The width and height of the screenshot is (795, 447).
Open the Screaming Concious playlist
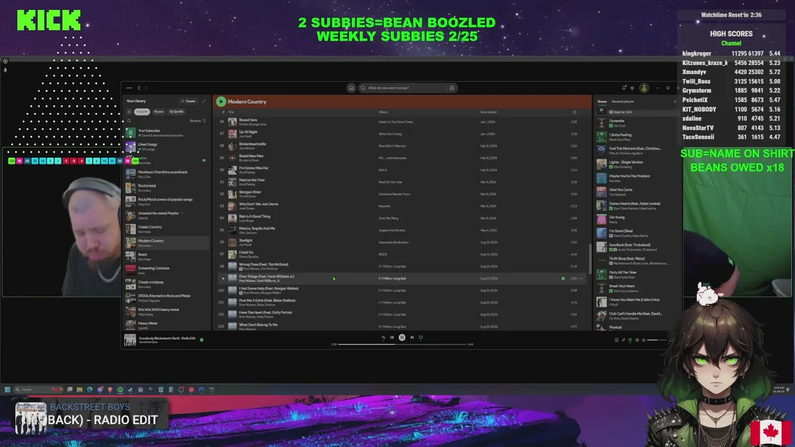pos(166,270)
